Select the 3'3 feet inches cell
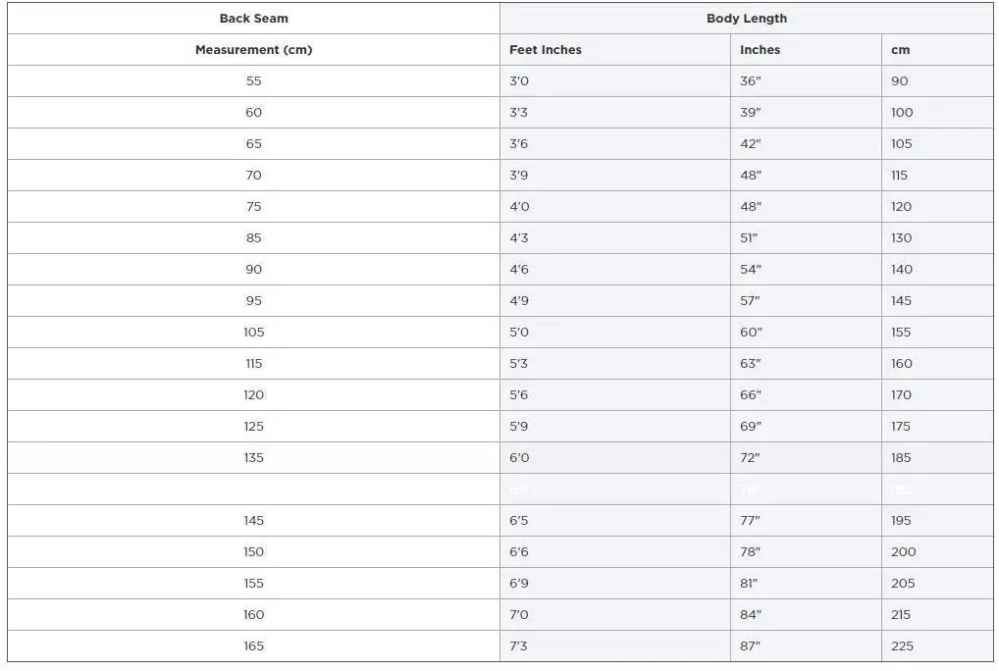This screenshot has width=999, height=671. coord(519,113)
